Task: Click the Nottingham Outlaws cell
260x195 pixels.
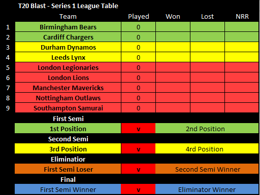Action: click(x=68, y=98)
